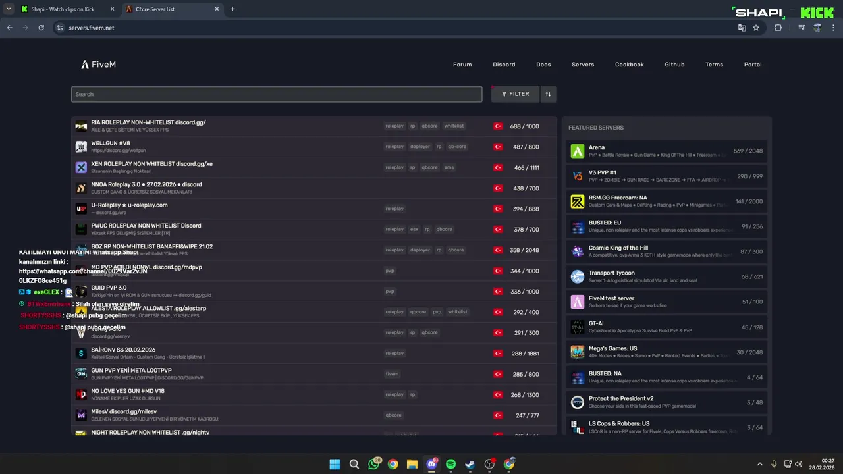The height and width of the screenshot is (474, 843).
Task: Click the FiveM logo in the header
Action: click(99, 65)
